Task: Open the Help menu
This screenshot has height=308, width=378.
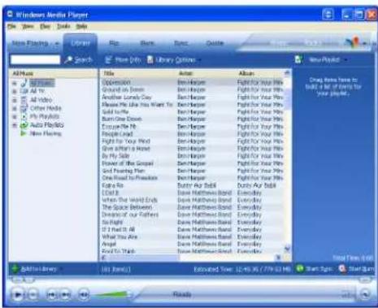Action: tap(81, 26)
